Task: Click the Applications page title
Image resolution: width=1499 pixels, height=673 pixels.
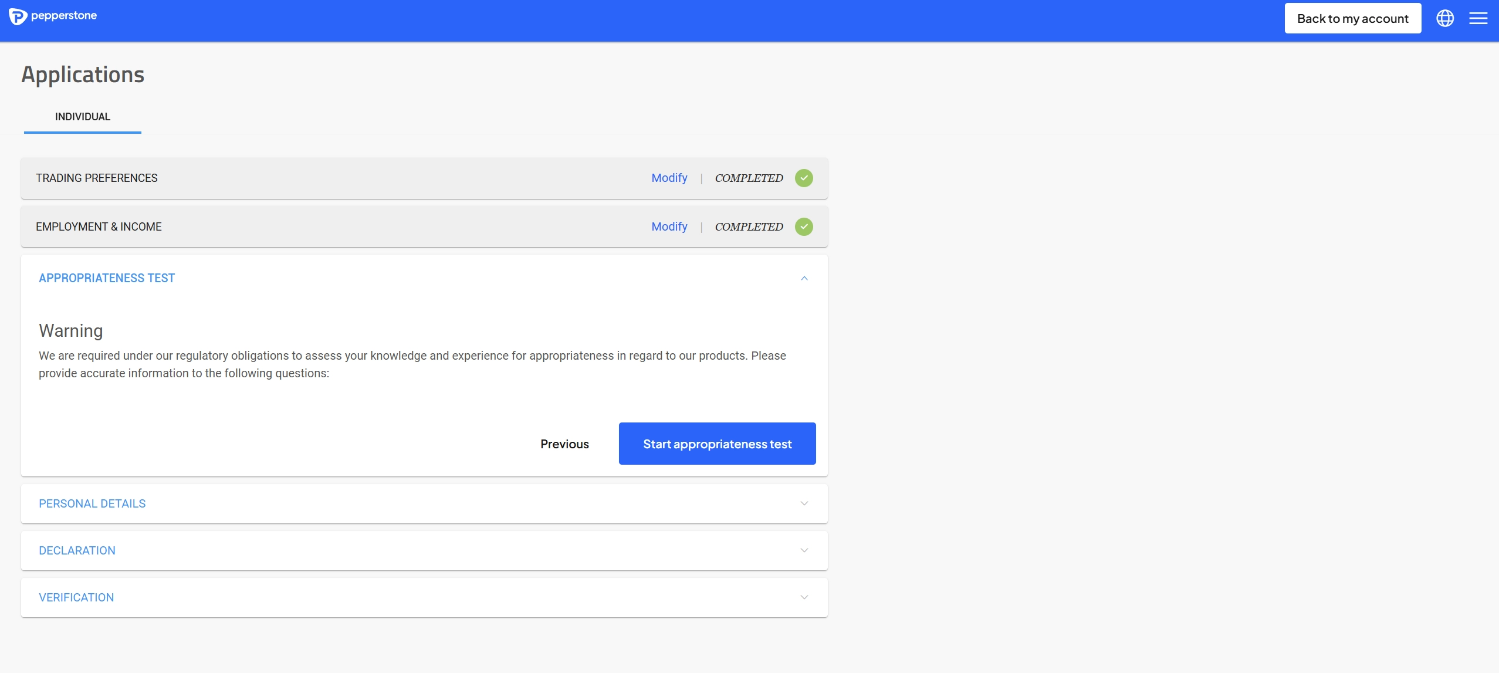Action: point(83,75)
